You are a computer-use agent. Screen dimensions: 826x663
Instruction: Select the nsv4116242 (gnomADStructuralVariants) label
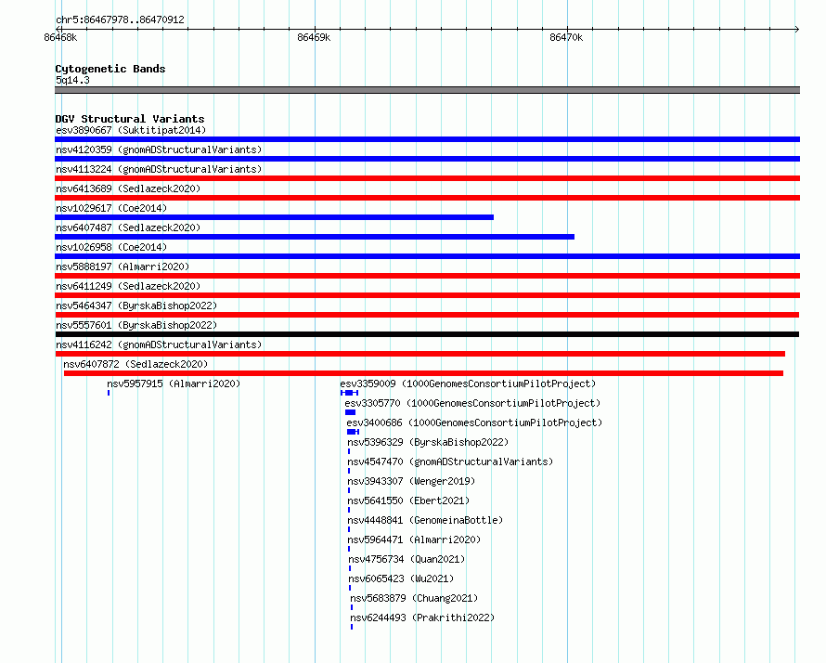pos(159,344)
